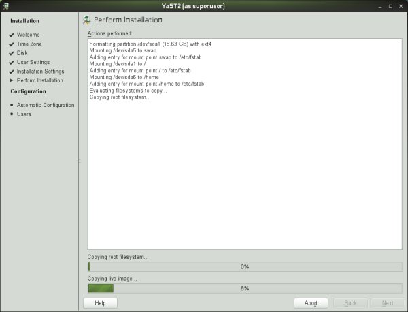Image resolution: width=408 pixels, height=312 pixels.
Task: Click the YaST2 window menu icon
Action: 5,5
